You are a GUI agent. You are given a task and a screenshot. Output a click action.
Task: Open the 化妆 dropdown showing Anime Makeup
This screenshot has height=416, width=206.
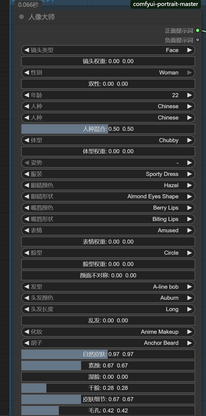pos(108,332)
